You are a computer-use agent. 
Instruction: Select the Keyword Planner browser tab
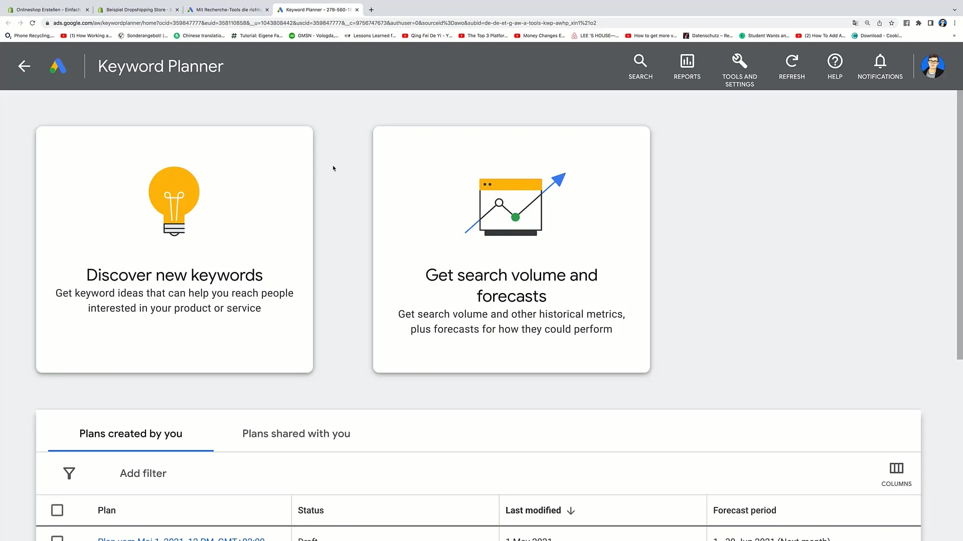coord(318,10)
